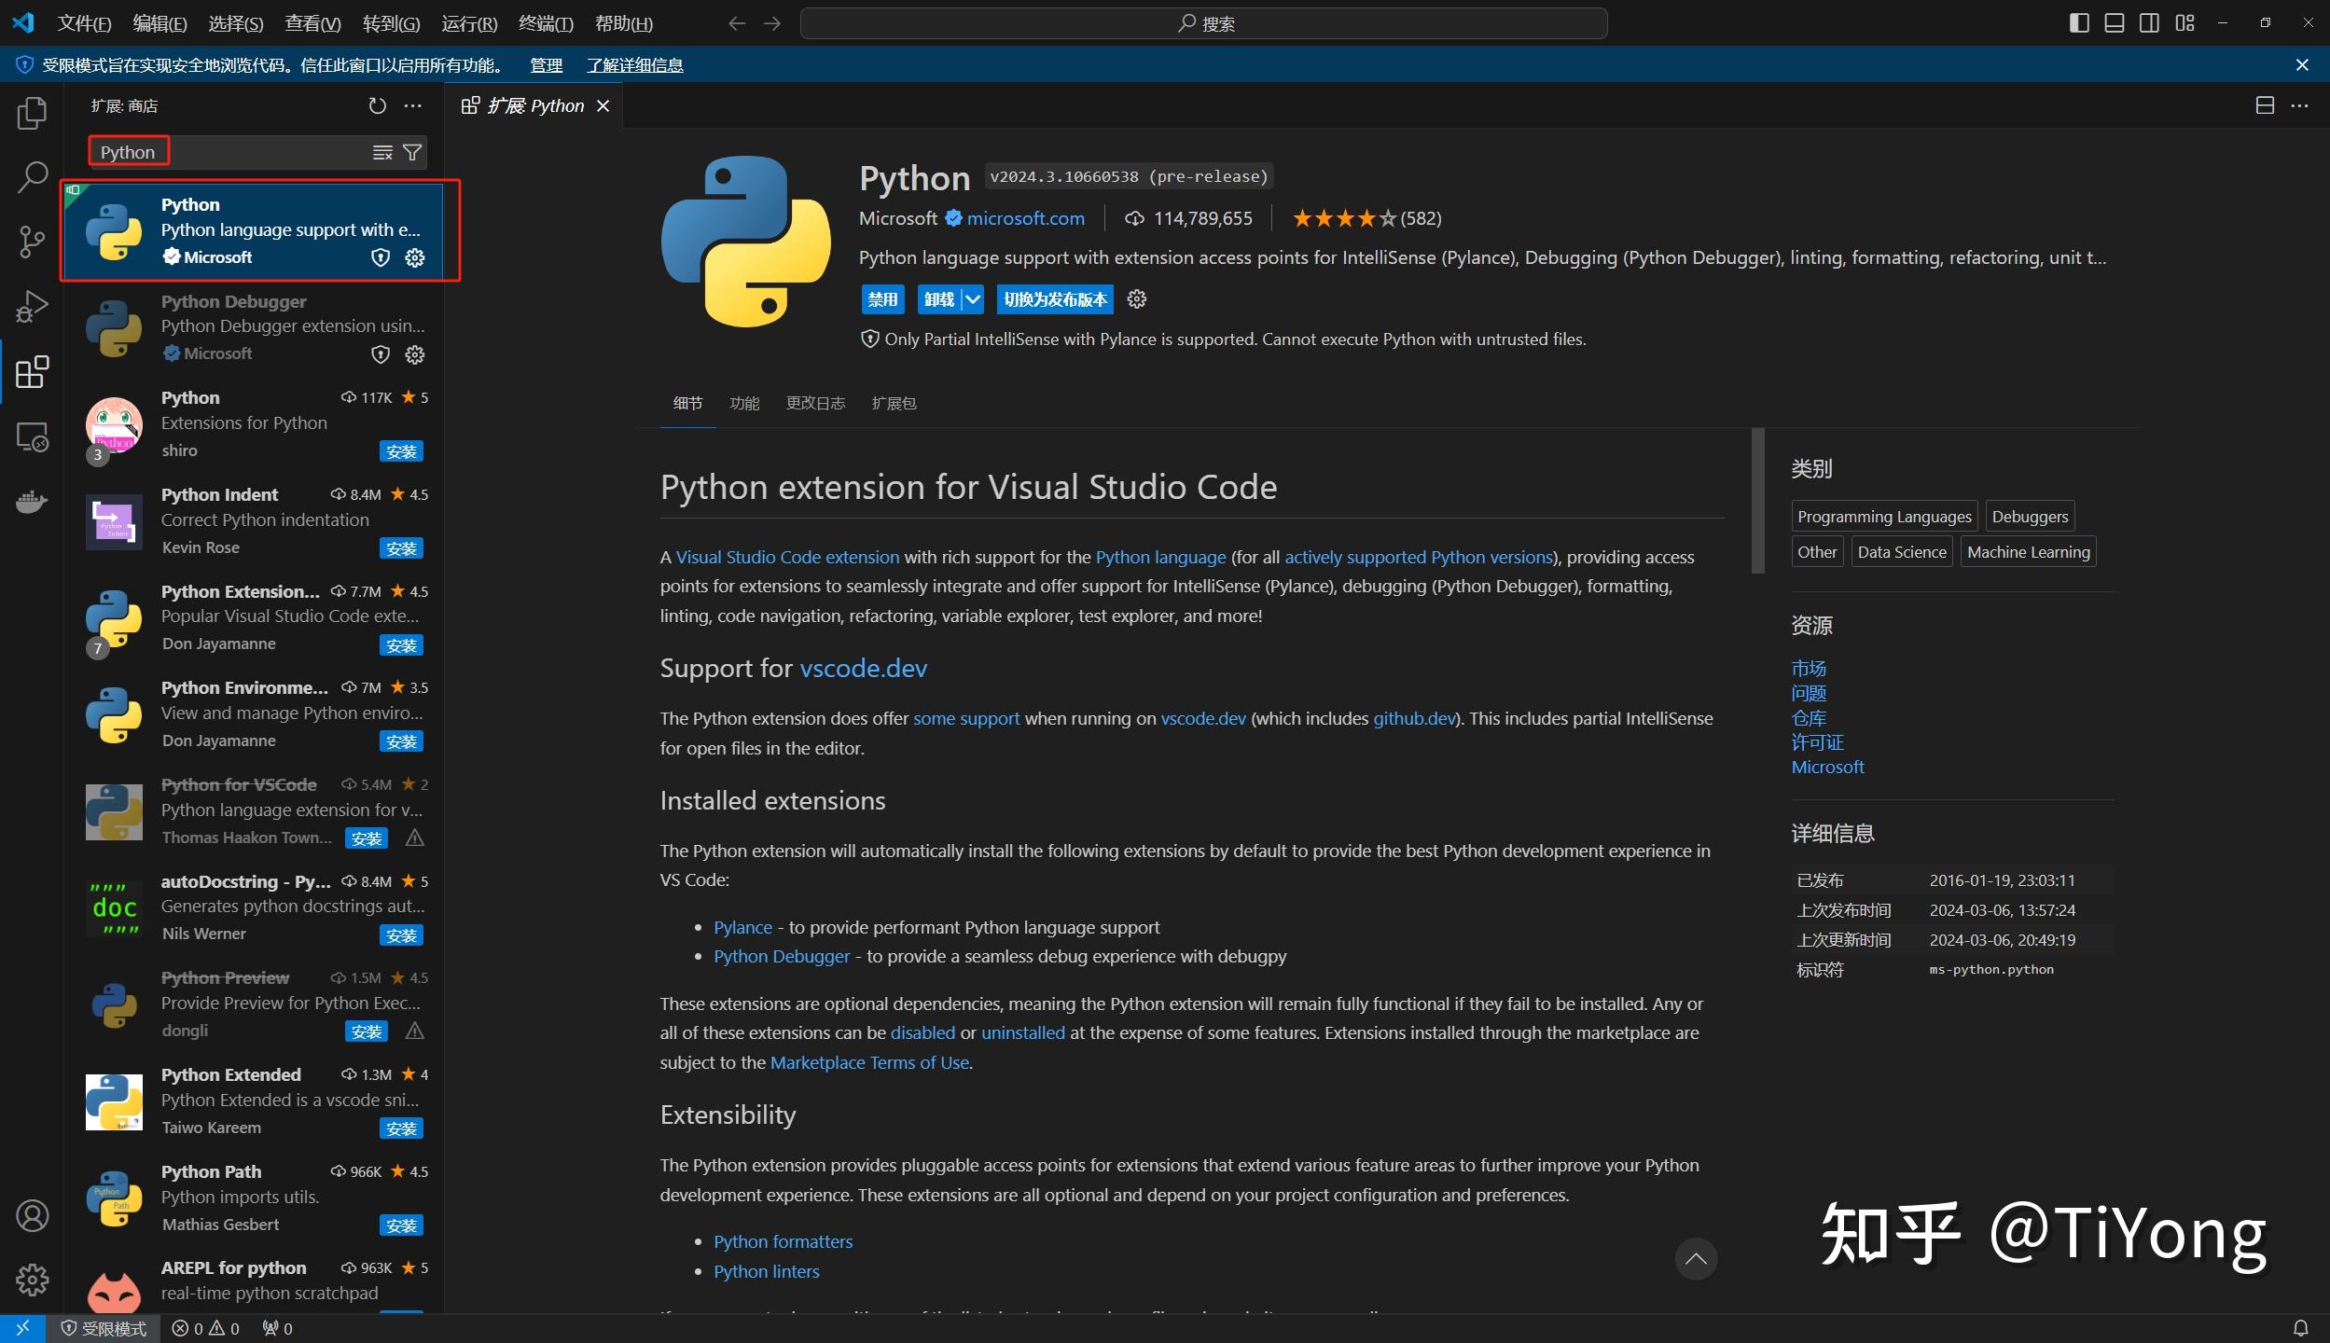This screenshot has width=2330, height=1343.
Task: Open the editor more actions ellipsis menu
Action: 2302,105
